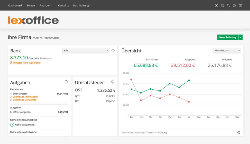Screen dimensions: 250x144
Task: Click the 'Ihre Firma' heading
Action: 19,37
